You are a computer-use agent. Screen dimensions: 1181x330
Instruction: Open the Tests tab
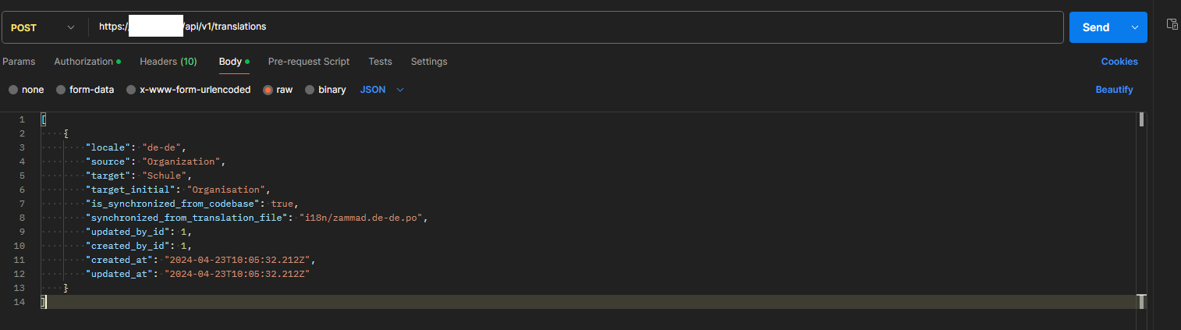point(381,62)
